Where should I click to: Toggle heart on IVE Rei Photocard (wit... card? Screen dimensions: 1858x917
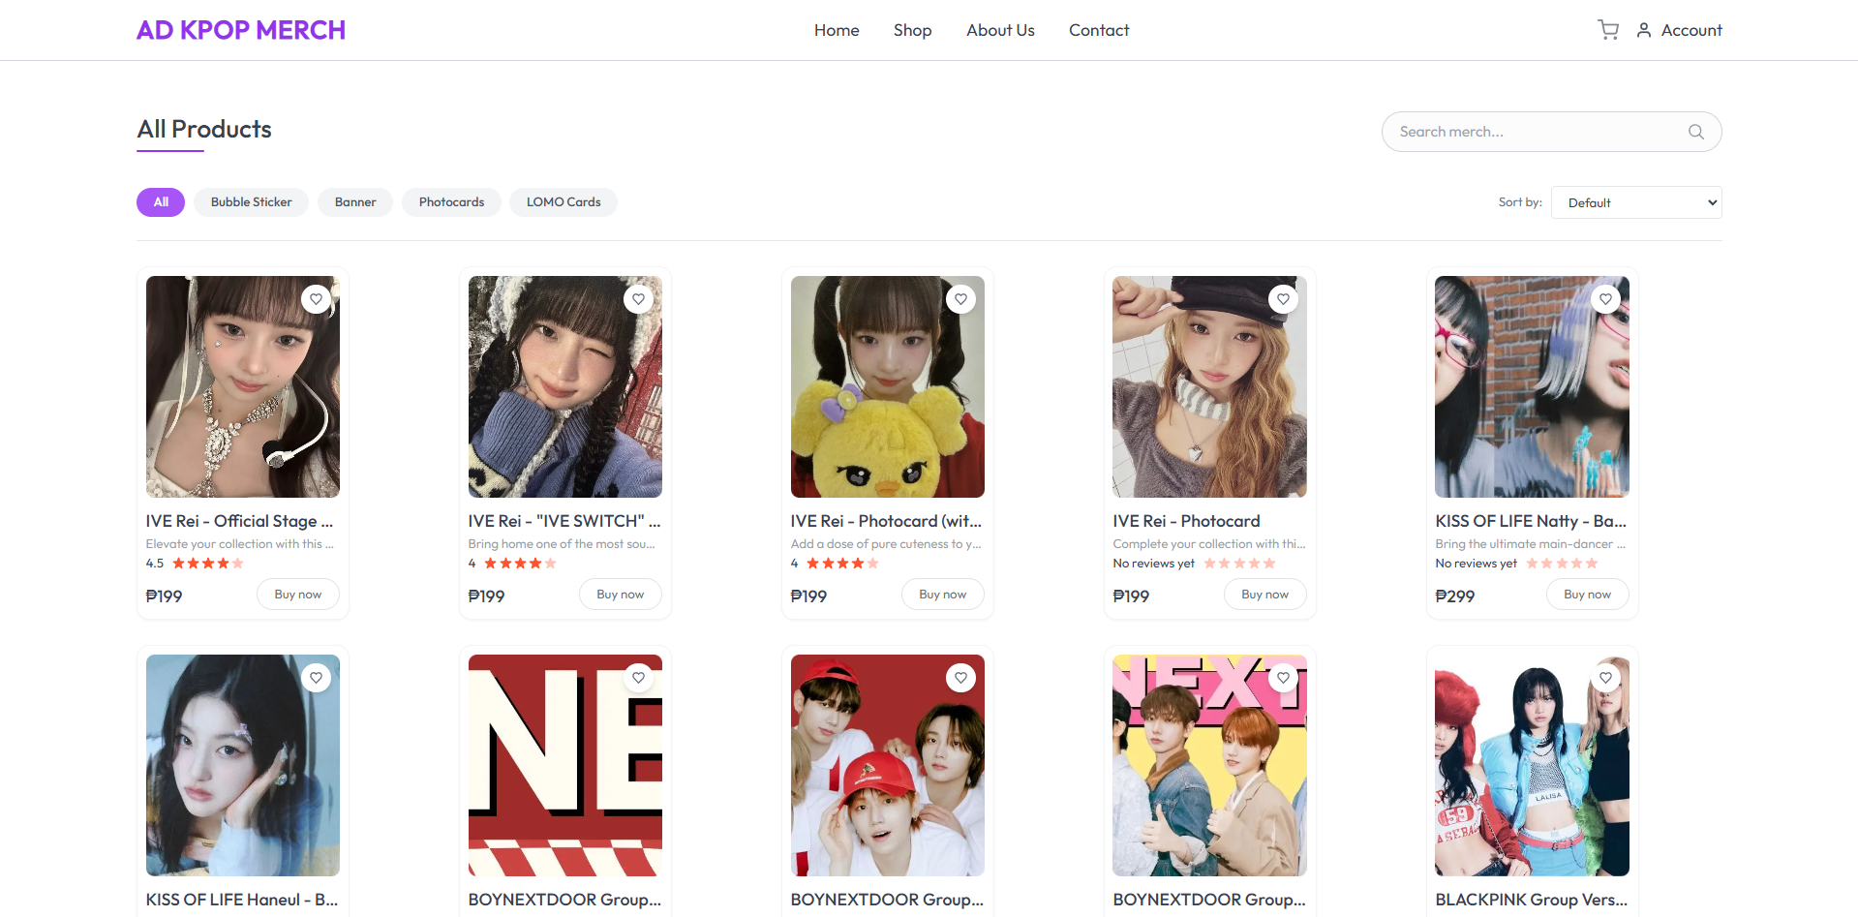click(961, 299)
